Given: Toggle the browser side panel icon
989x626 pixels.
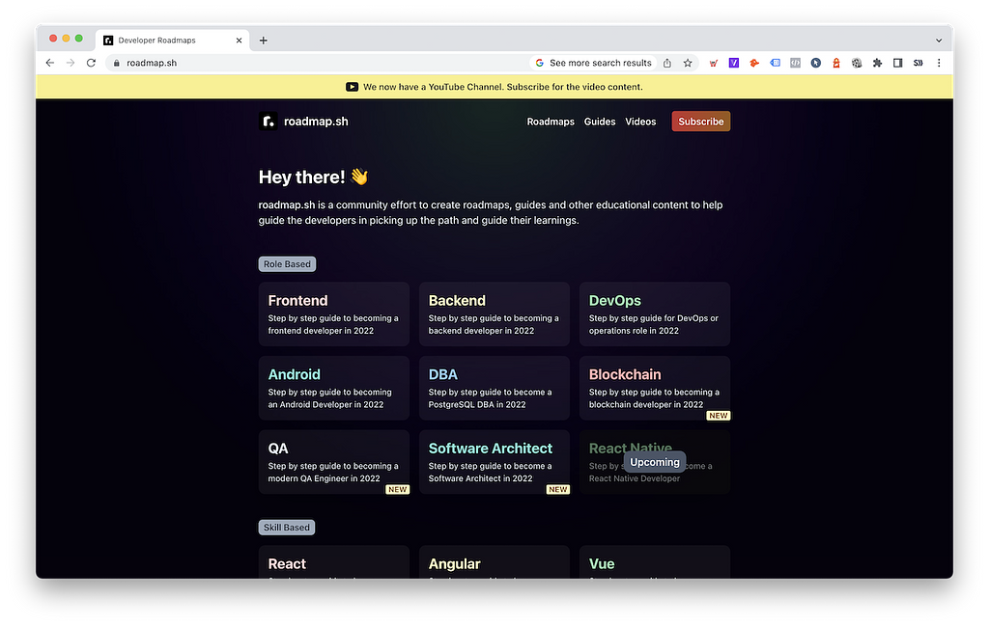Looking at the screenshot, I should pyautogui.click(x=897, y=63).
